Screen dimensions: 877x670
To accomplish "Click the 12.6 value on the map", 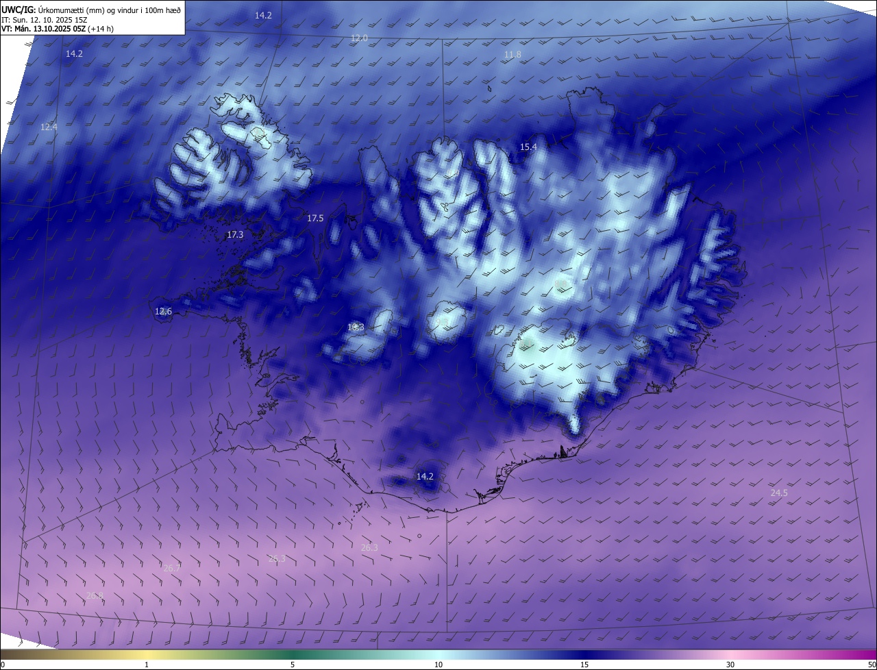I will [x=163, y=311].
